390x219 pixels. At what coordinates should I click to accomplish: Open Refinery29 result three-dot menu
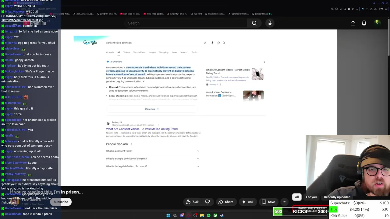click(158, 125)
